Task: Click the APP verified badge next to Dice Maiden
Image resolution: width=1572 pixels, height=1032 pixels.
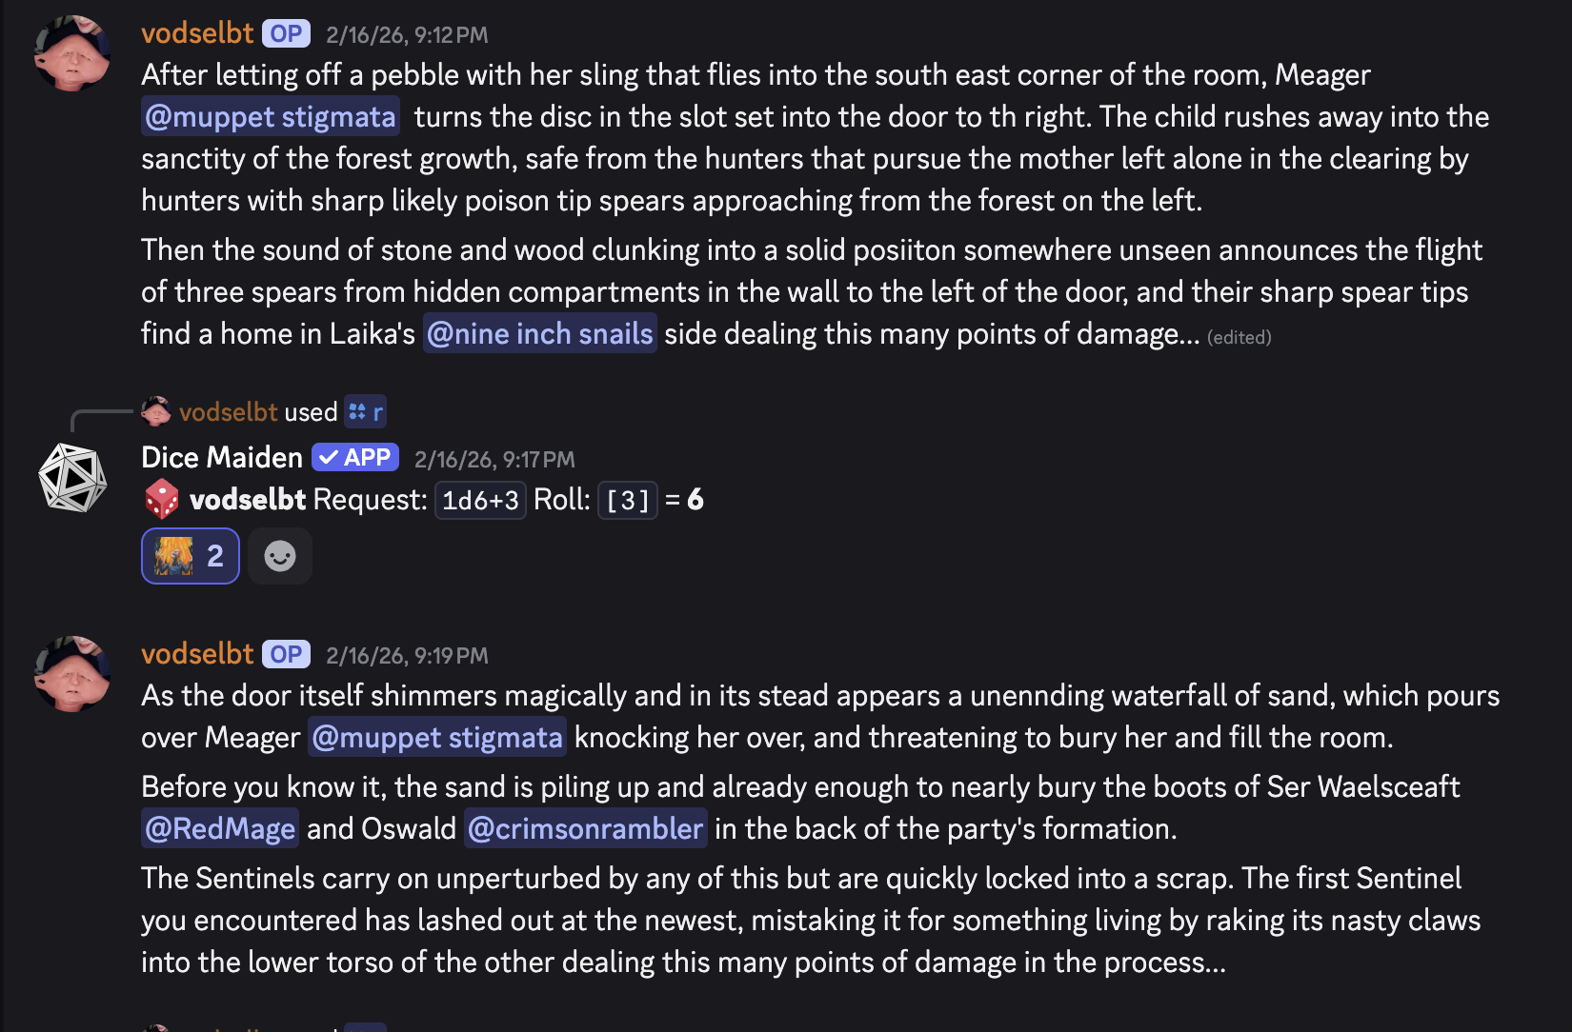Action: pyautogui.click(x=355, y=458)
